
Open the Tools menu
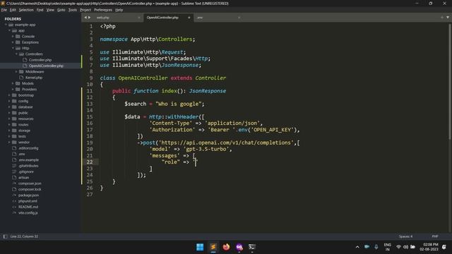(72, 10)
